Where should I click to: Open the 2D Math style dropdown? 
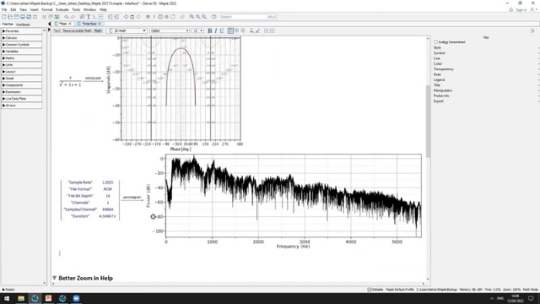(127, 31)
